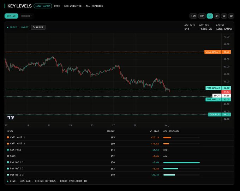Click the green LIVE status dot
The width and height of the screenshot is (240, 191).
[8, 181]
